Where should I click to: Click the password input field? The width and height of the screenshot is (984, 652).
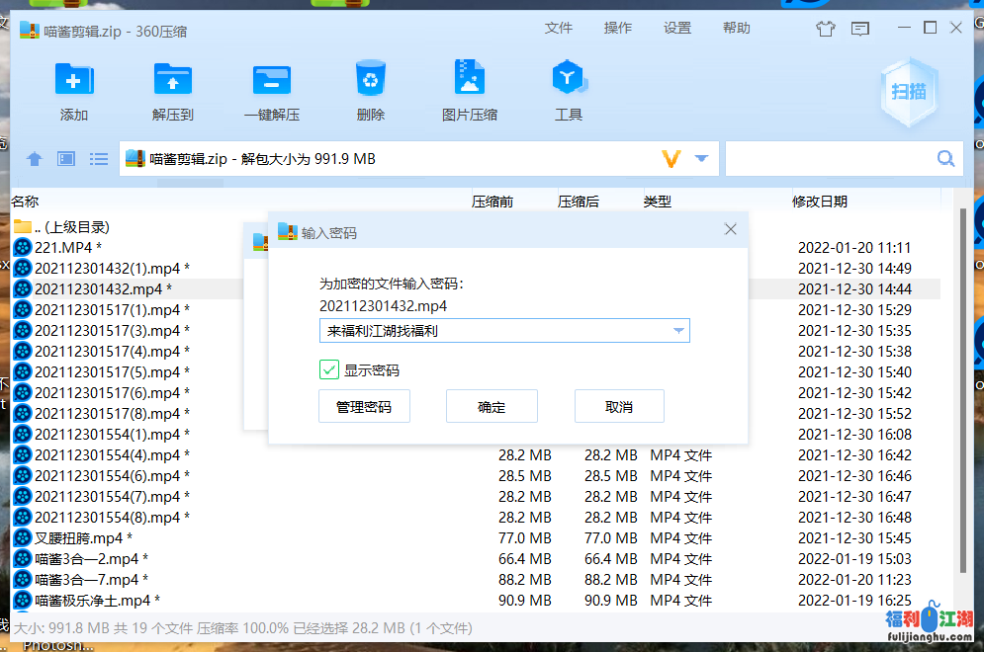point(494,331)
